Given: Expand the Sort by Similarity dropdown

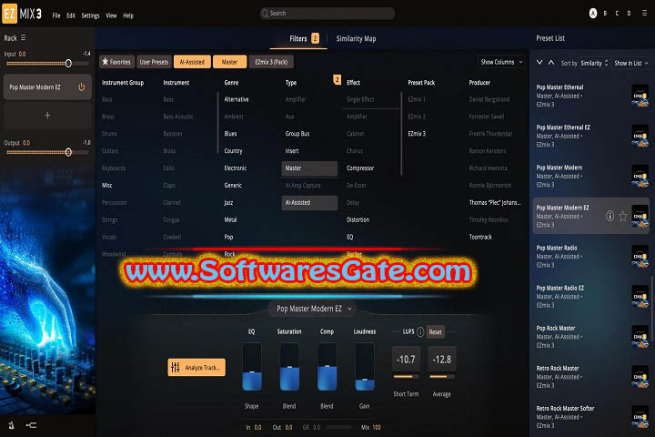Looking at the screenshot, I should point(593,63).
